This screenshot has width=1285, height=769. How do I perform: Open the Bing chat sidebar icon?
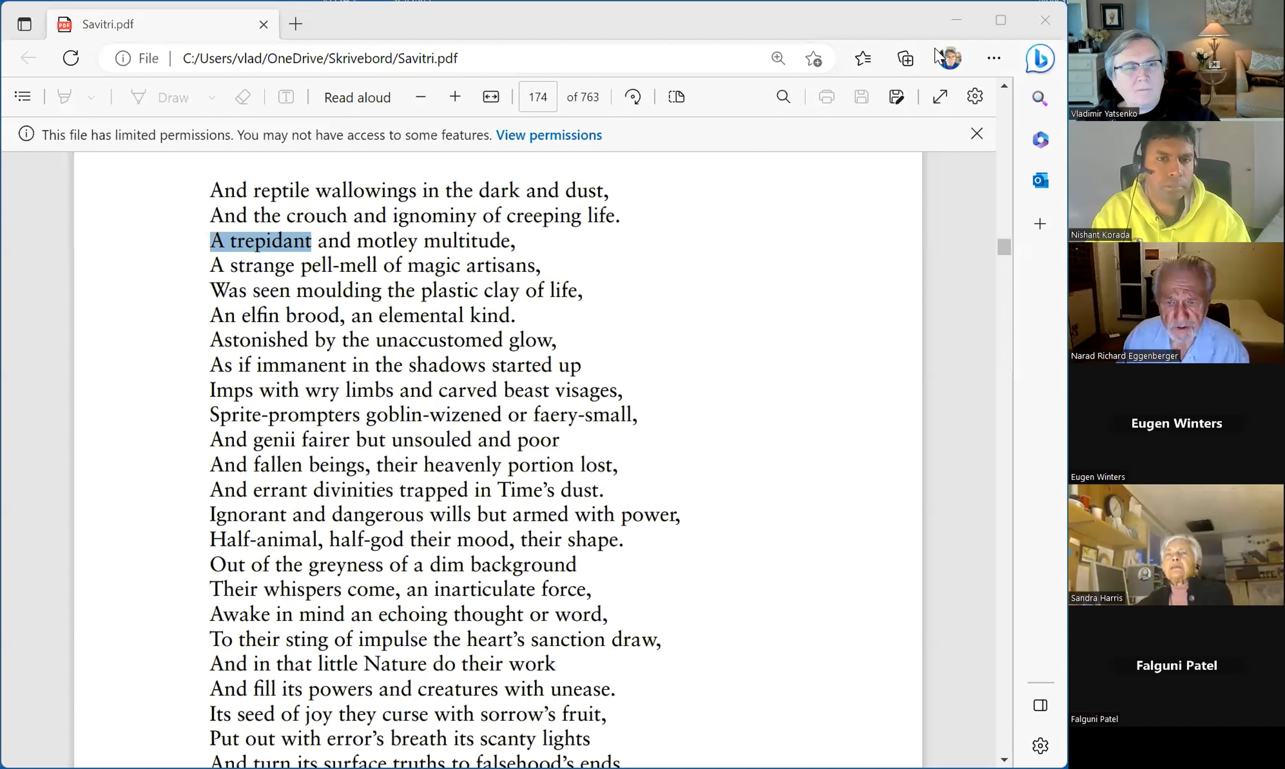click(1040, 58)
